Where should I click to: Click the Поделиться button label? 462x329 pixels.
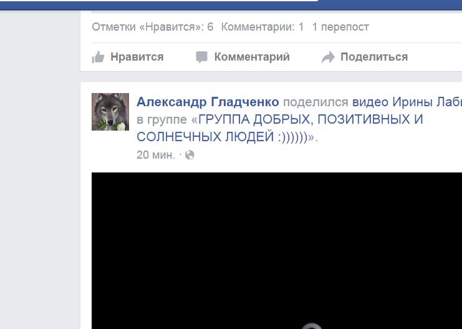(374, 57)
